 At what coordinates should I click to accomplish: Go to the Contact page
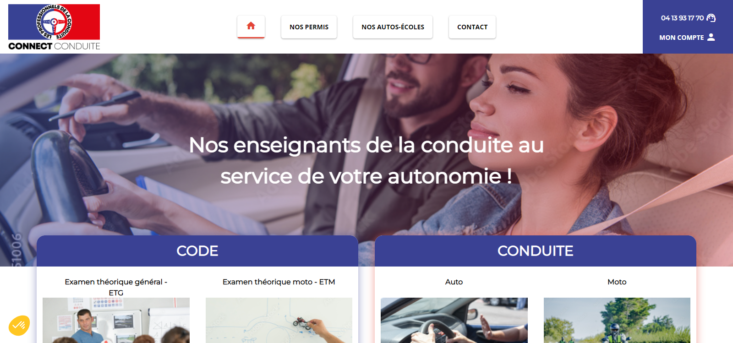coord(472,27)
